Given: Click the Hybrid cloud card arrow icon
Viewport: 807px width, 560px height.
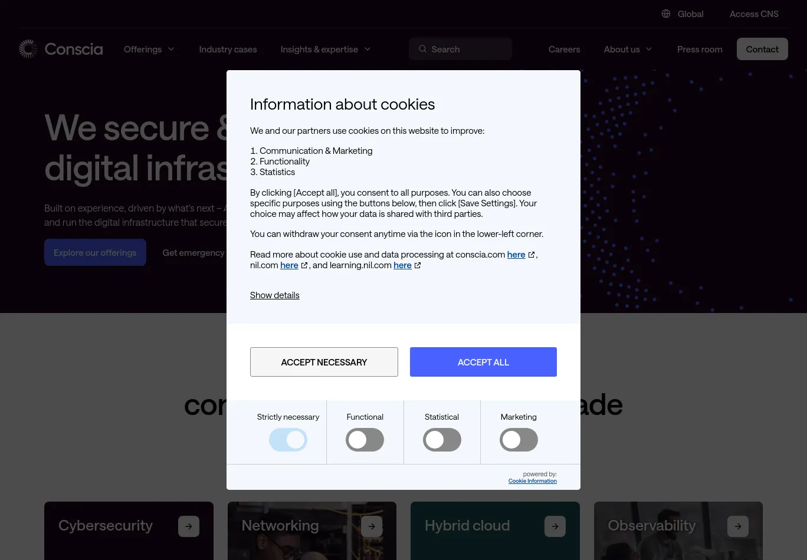Looking at the screenshot, I should (x=555, y=526).
